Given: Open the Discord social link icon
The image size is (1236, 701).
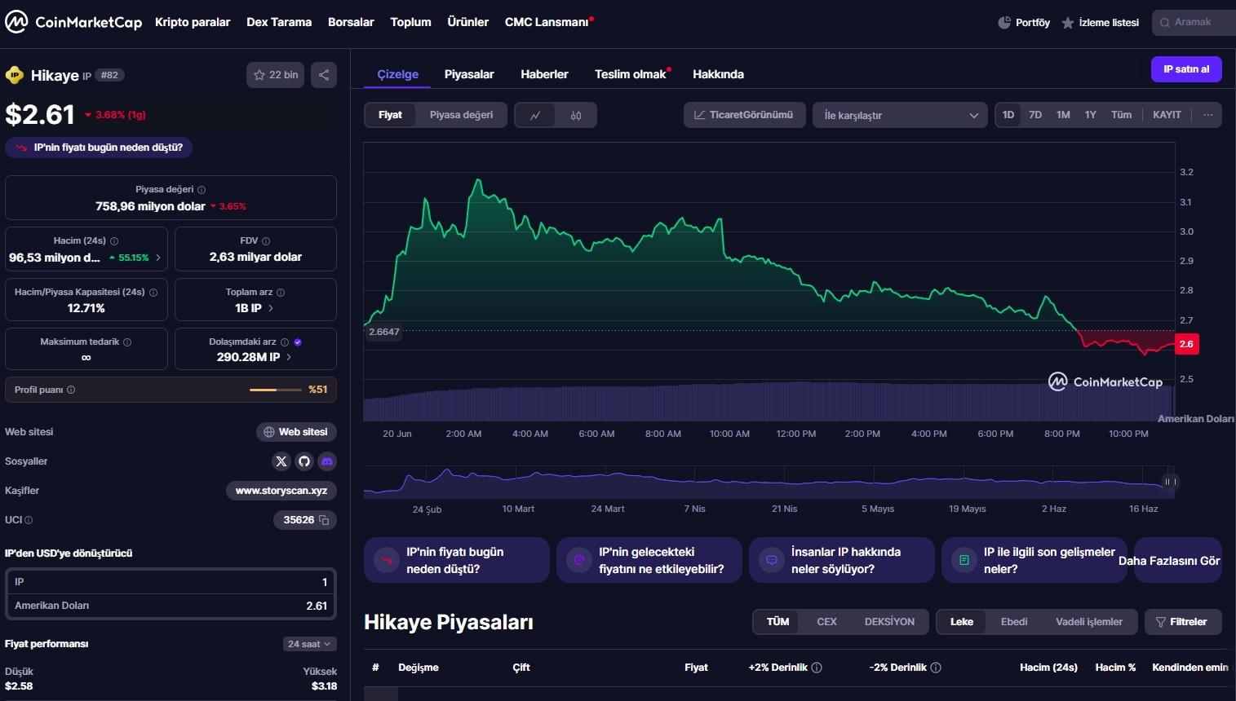Looking at the screenshot, I should (327, 461).
